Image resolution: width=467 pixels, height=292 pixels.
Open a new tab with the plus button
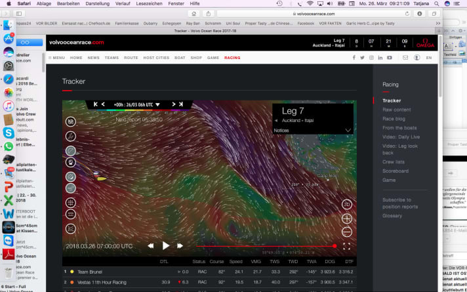[439, 31]
